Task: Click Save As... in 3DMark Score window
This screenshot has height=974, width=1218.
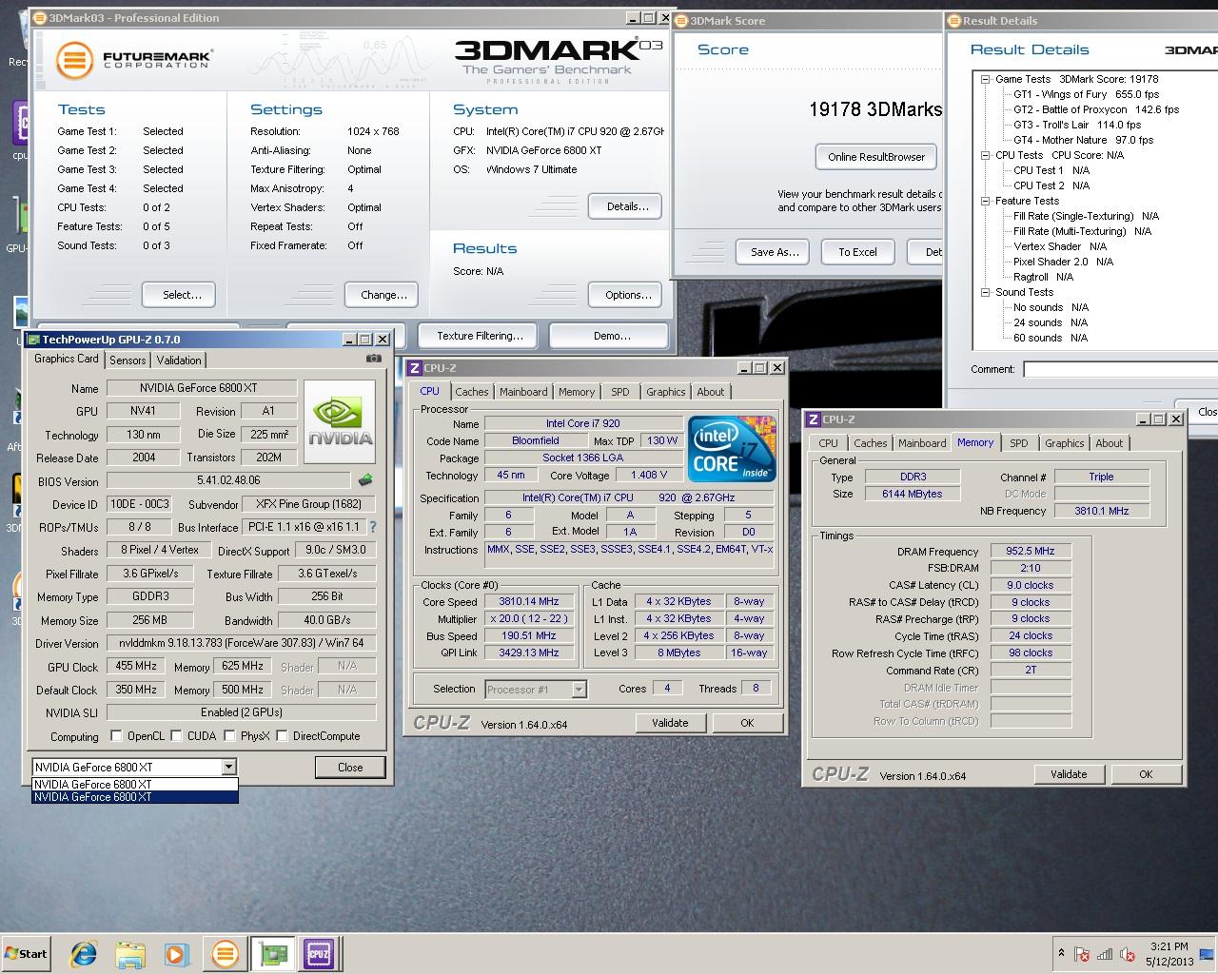Action: click(773, 252)
